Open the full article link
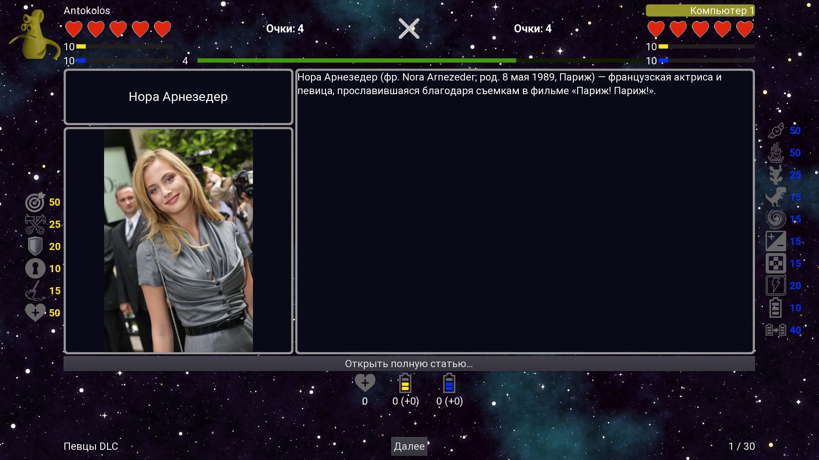 point(409,364)
